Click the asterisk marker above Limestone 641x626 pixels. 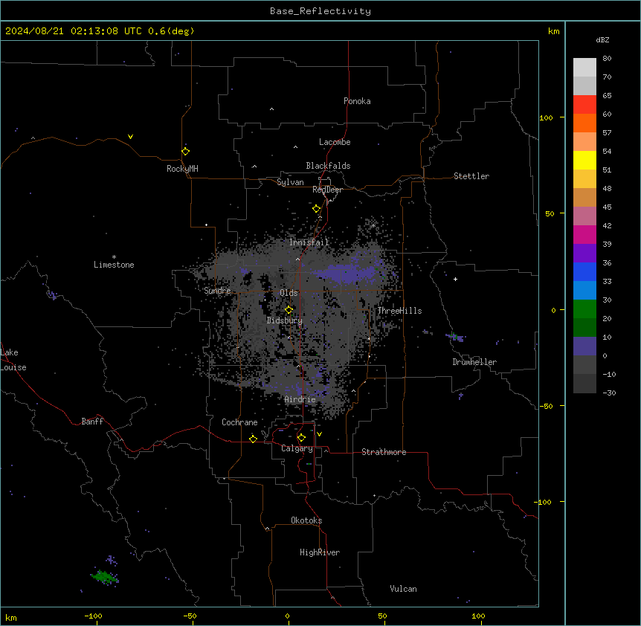[x=114, y=257]
